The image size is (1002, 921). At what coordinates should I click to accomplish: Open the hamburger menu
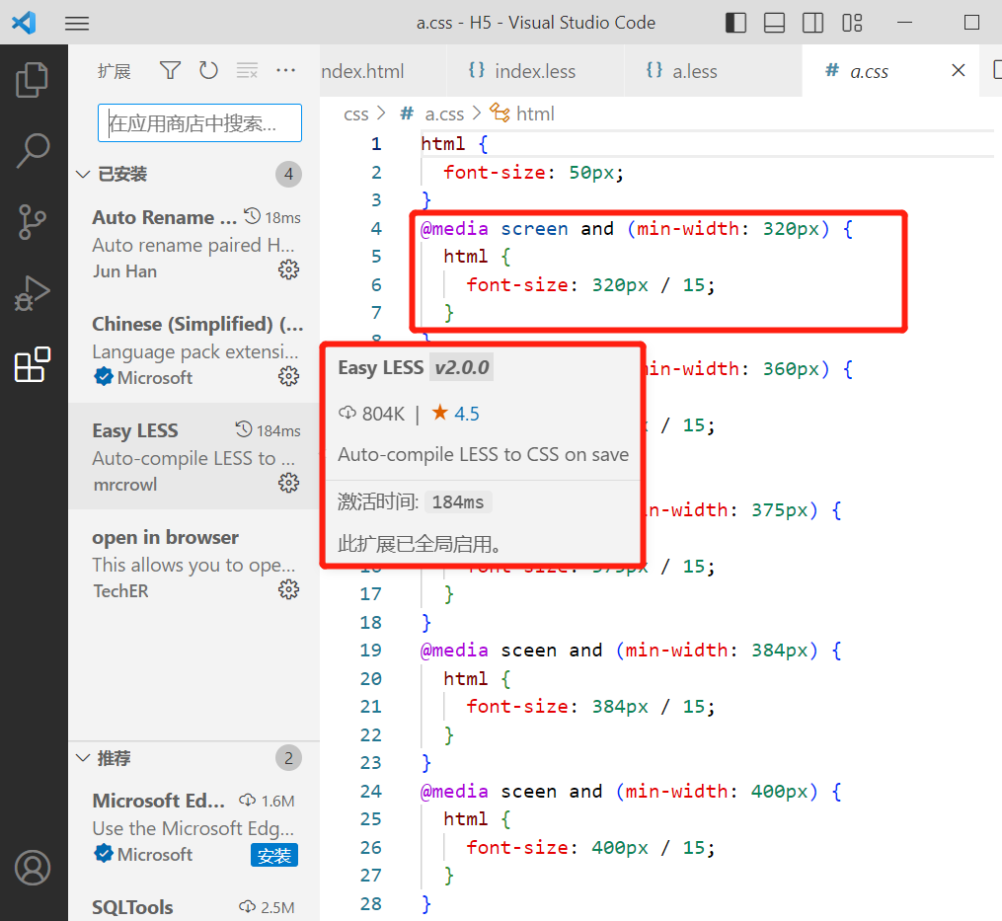coord(76,23)
